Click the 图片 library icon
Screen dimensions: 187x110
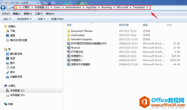(x=8, y=63)
